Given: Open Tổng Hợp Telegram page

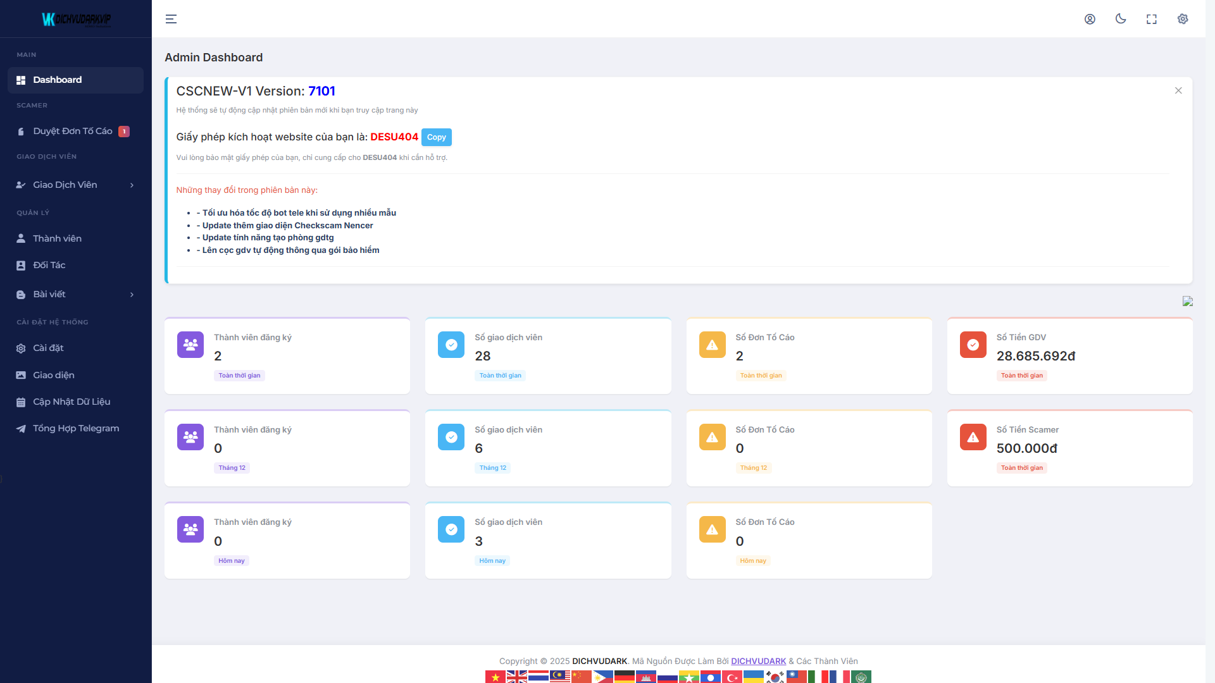Looking at the screenshot, I should [x=76, y=428].
